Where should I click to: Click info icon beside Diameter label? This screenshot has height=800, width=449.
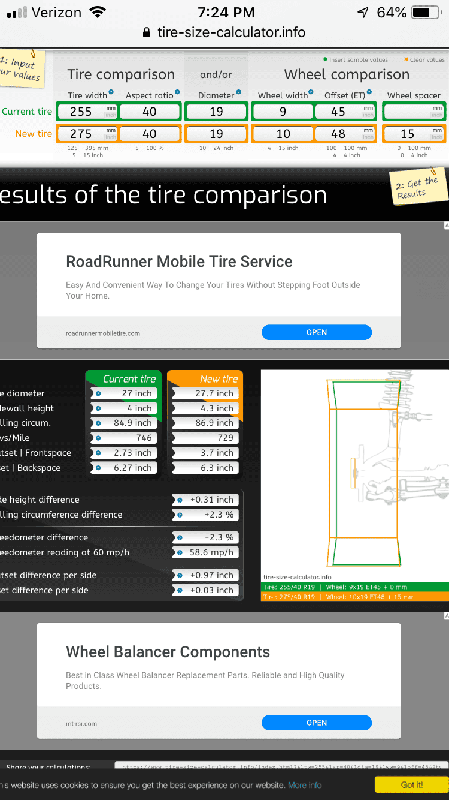tap(239, 92)
